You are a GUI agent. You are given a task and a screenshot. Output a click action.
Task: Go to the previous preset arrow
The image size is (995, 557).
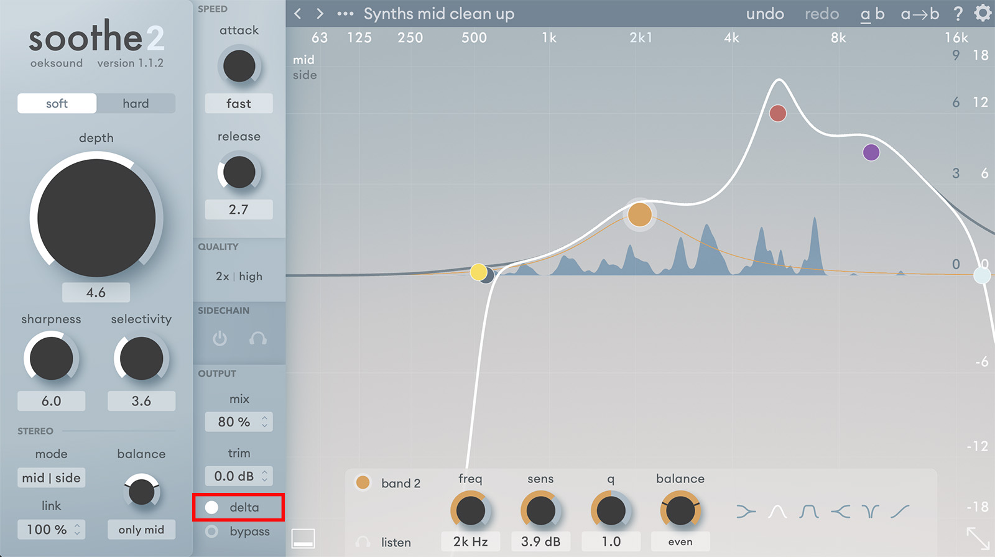click(x=298, y=14)
